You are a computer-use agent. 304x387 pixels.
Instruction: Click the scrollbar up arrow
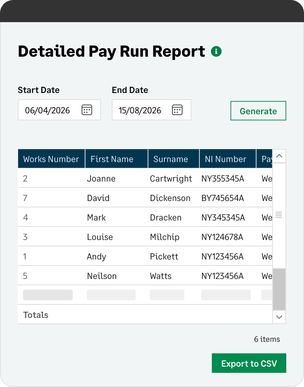279,156
